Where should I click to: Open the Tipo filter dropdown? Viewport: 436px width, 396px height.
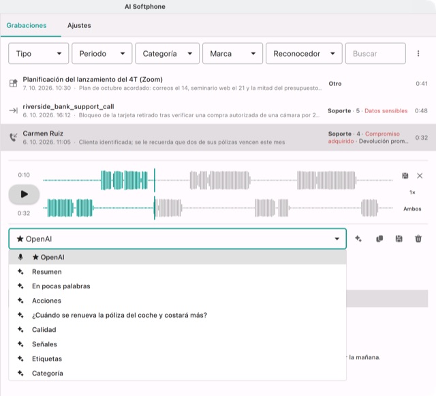(x=38, y=53)
